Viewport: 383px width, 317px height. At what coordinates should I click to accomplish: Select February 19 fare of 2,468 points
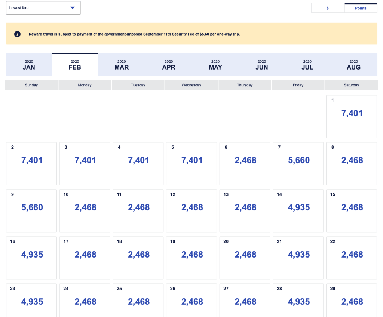click(x=192, y=258)
